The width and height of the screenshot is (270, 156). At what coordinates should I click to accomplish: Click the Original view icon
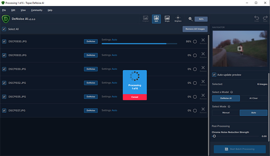tap(145, 19)
